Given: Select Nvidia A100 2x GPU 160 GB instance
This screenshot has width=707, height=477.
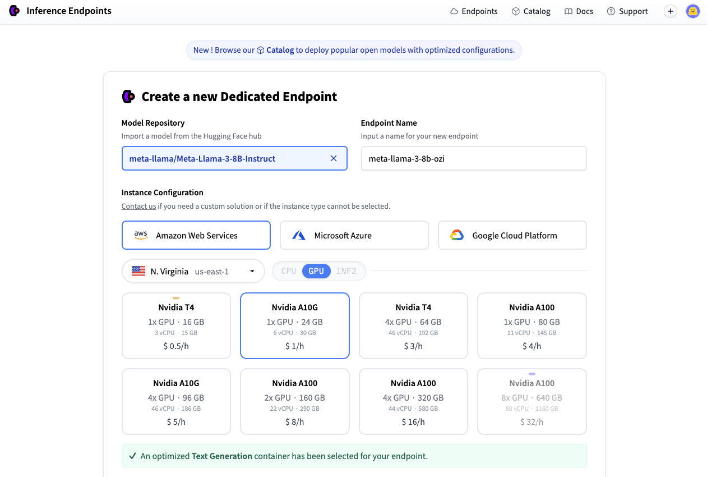Looking at the screenshot, I should tap(295, 401).
